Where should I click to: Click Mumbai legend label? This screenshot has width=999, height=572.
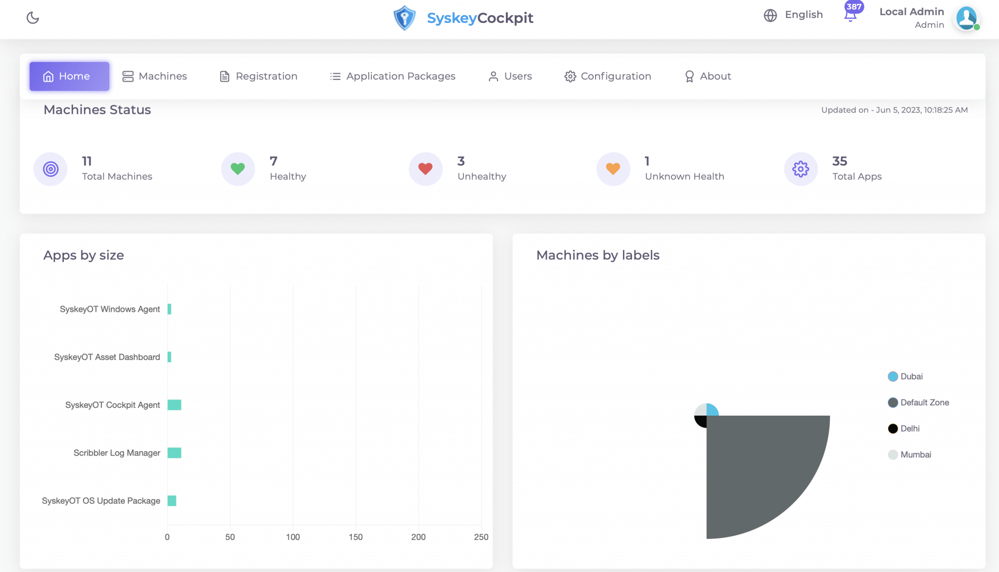point(916,455)
